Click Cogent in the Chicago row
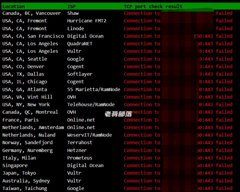 coord(76,82)
